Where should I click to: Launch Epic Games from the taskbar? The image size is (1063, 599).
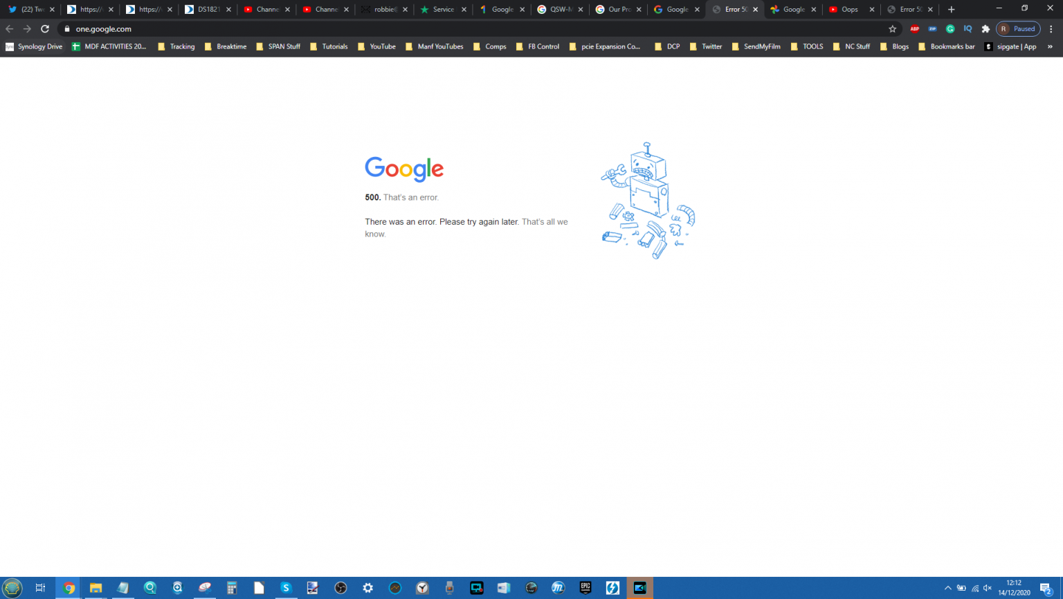coord(585,588)
